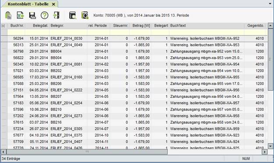Open help with question mark icon
The image size is (274, 163).
click(x=44, y=15)
